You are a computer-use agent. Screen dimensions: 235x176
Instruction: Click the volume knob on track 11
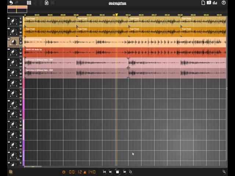coord(14,125)
